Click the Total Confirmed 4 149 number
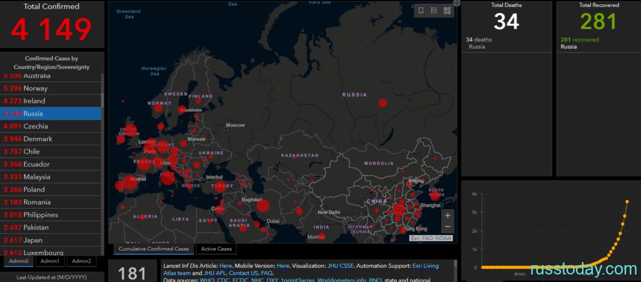The height and width of the screenshot is (282, 641). (51, 29)
